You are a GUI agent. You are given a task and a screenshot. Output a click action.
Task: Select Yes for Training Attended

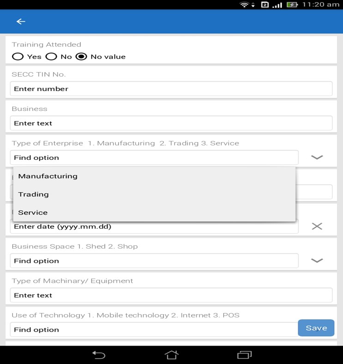(x=18, y=56)
